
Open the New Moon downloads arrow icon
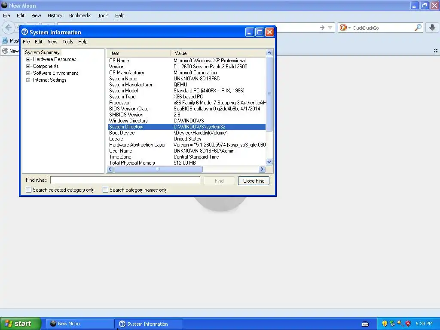click(x=432, y=27)
